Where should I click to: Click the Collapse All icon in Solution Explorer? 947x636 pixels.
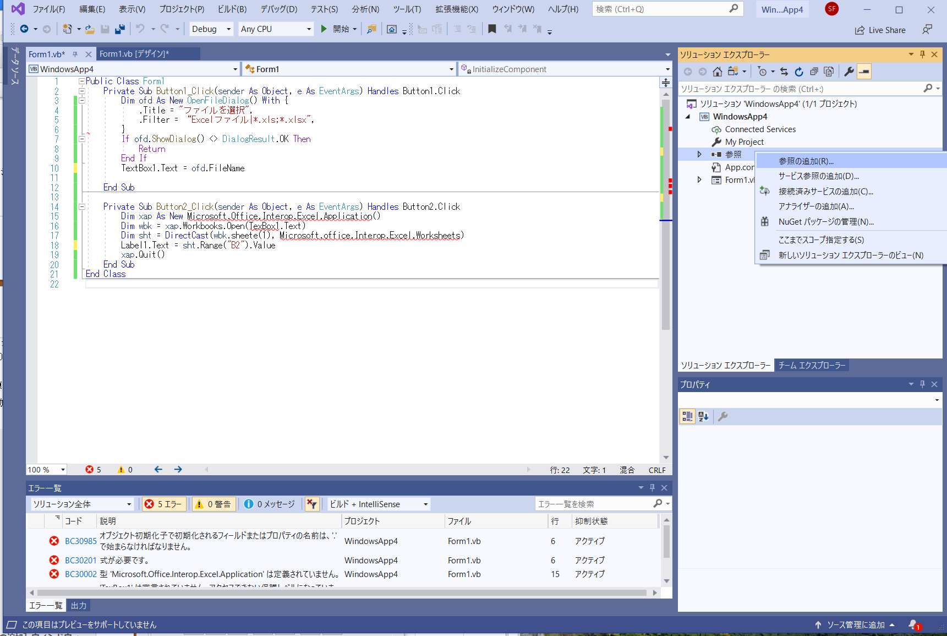click(814, 72)
